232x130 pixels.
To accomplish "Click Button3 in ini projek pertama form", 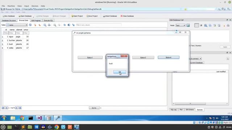I will (x=143, y=57).
